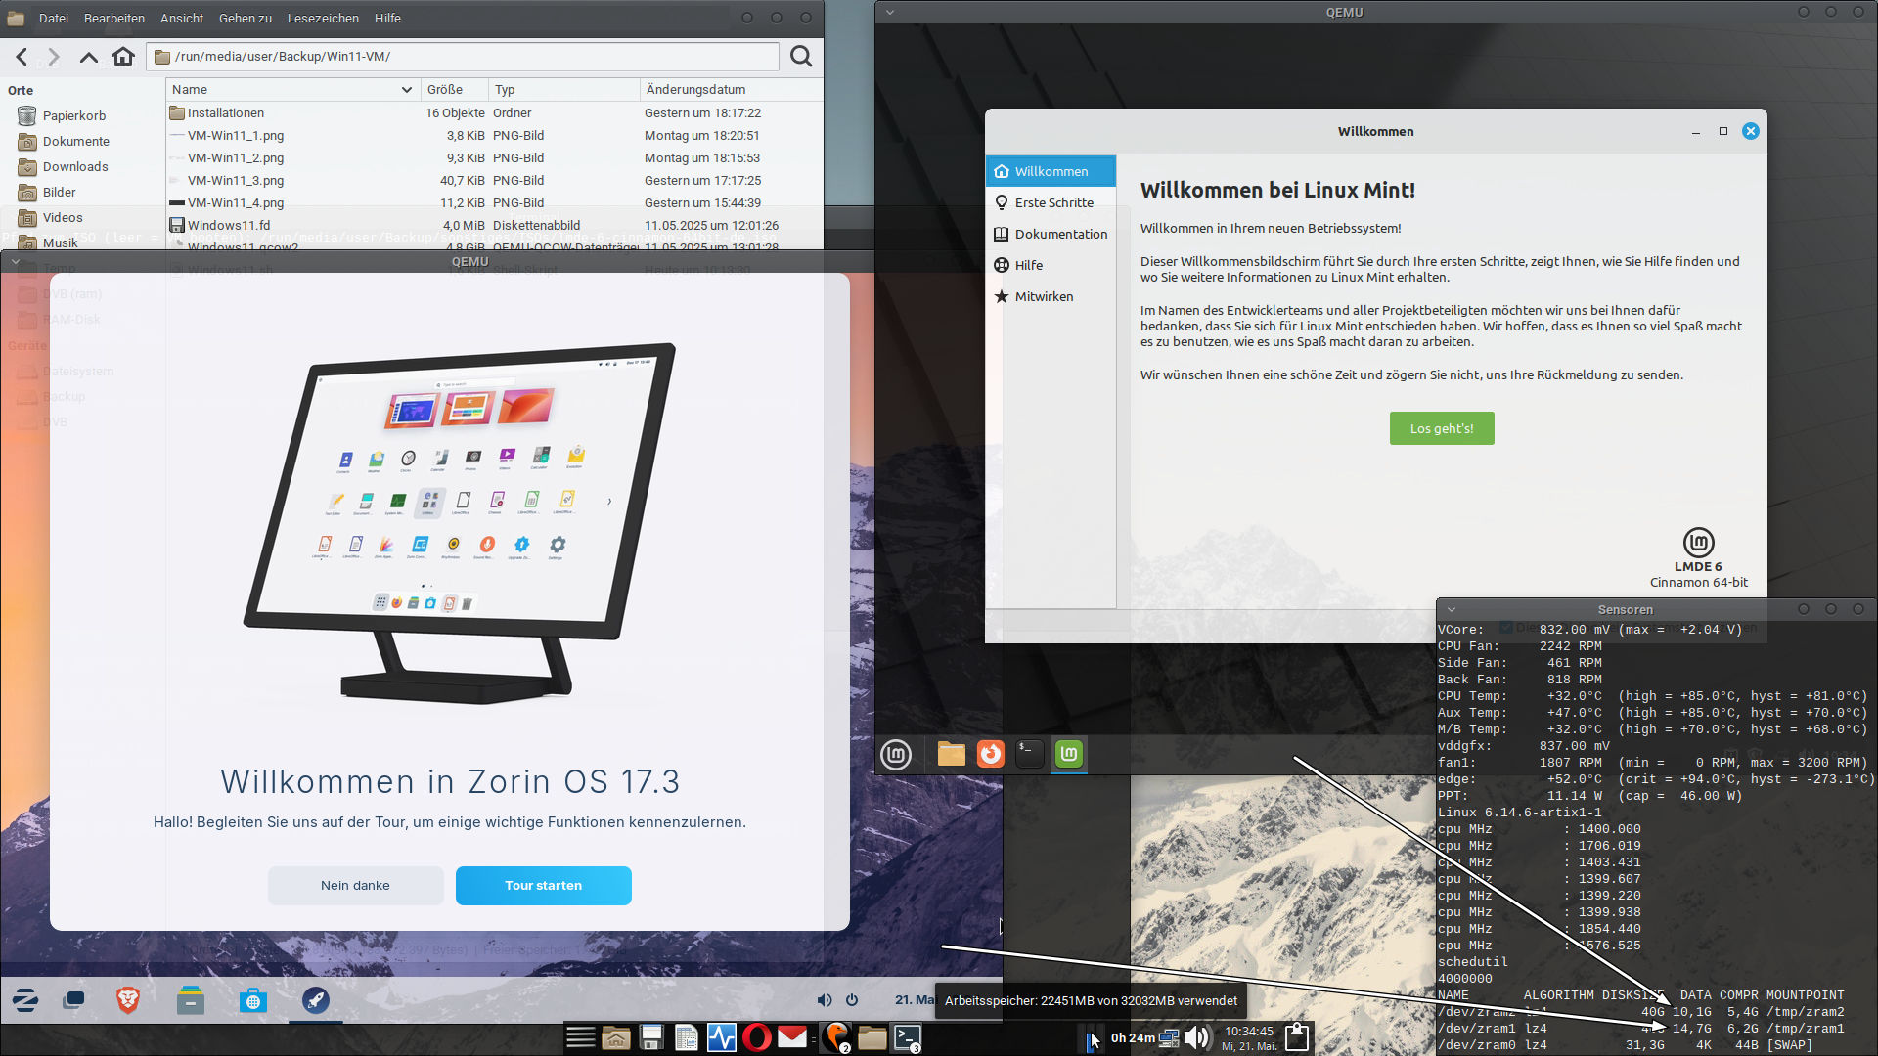The width and height of the screenshot is (1878, 1056).
Task: Open the Ansicht menu in the file manager
Action: (182, 18)
